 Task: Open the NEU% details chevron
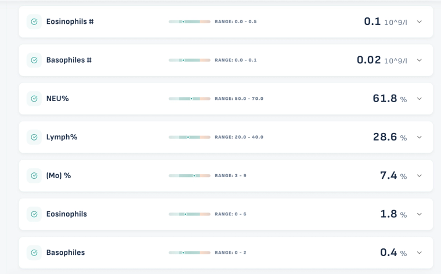419,99
